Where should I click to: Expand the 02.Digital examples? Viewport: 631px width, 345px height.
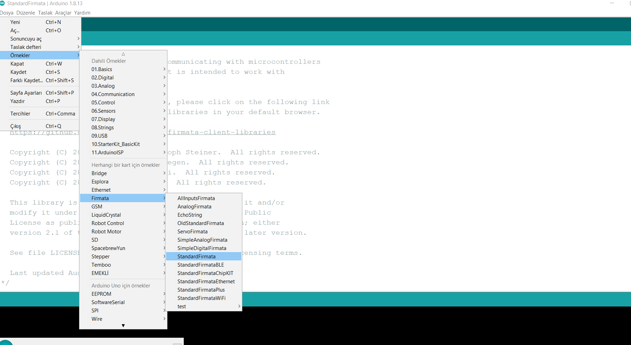click(x=123, y=78)
